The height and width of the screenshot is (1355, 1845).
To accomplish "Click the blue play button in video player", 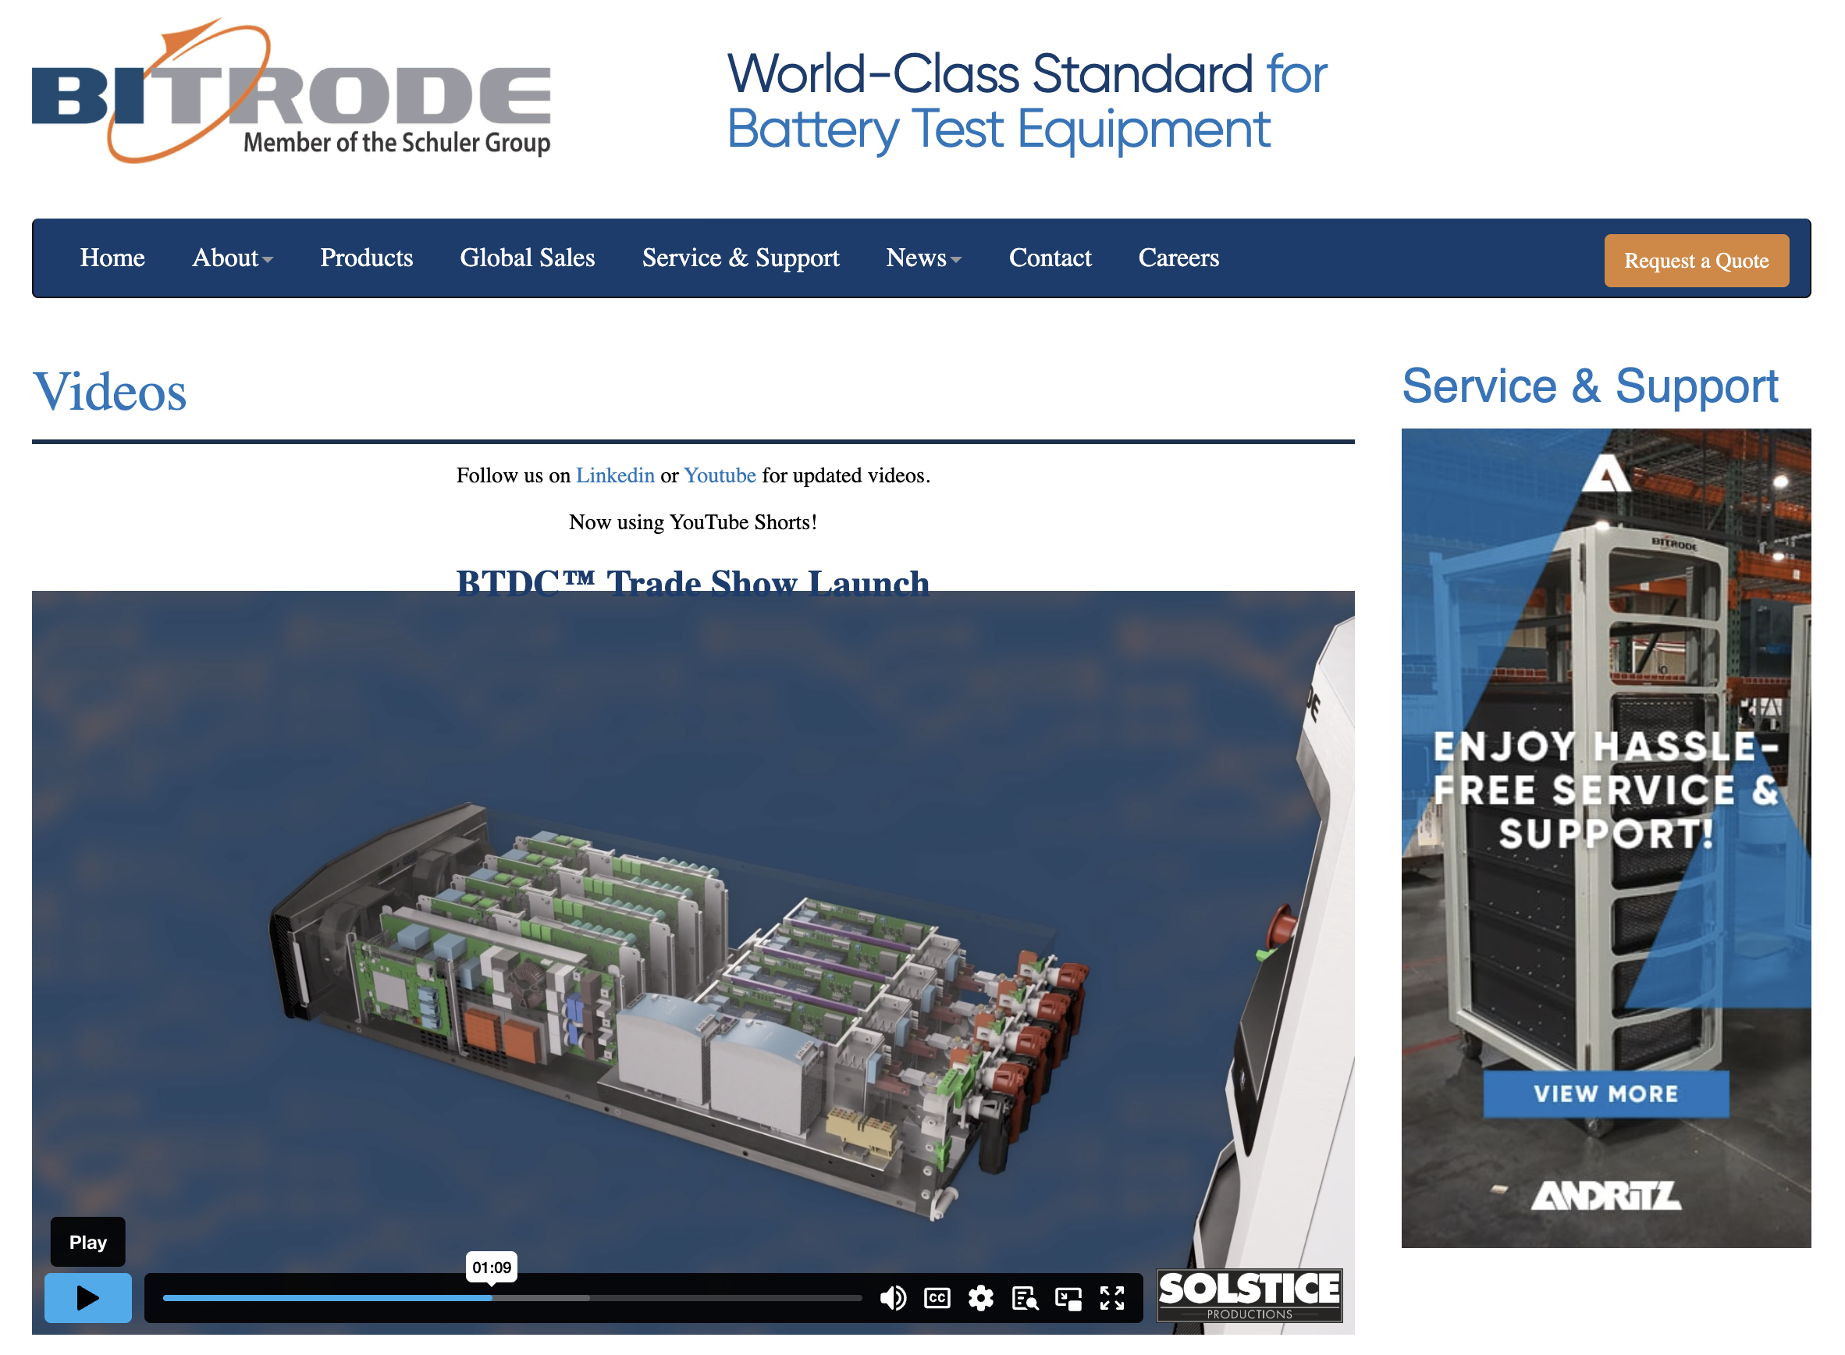I will point(87,1297).
